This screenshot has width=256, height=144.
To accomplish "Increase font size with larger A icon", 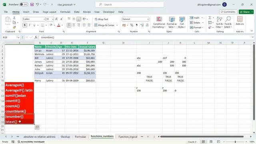I will tap(56, 19).
